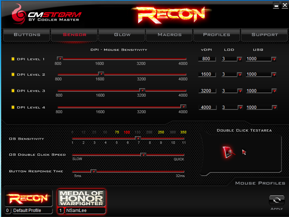Click the yellow 250 sensitivity value
This screenshot has width=289, height=217.
[161, 132]
